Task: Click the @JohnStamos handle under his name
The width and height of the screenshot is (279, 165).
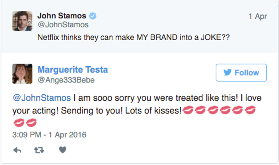Action: pyautogui.click(x=63, y=25)
